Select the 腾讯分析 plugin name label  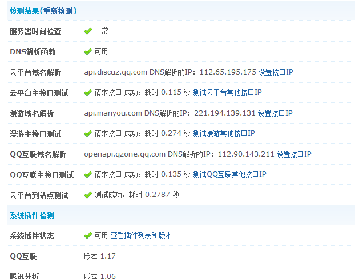[24, 276]
